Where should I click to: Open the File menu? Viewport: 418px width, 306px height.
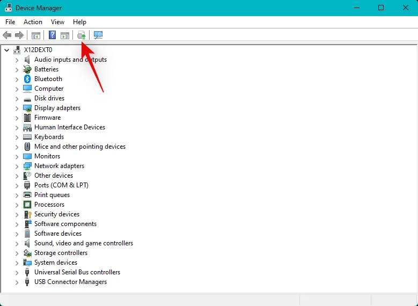pos(10,22)
